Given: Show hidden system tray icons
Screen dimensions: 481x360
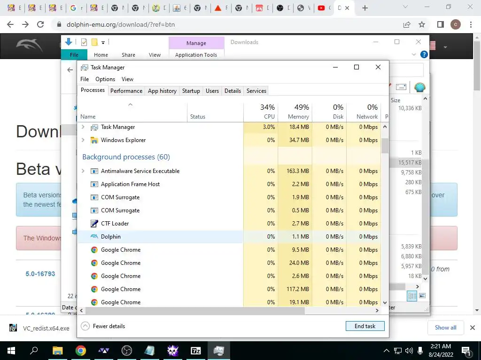Looking at the screenshot, I should click(x=387, y=351).
